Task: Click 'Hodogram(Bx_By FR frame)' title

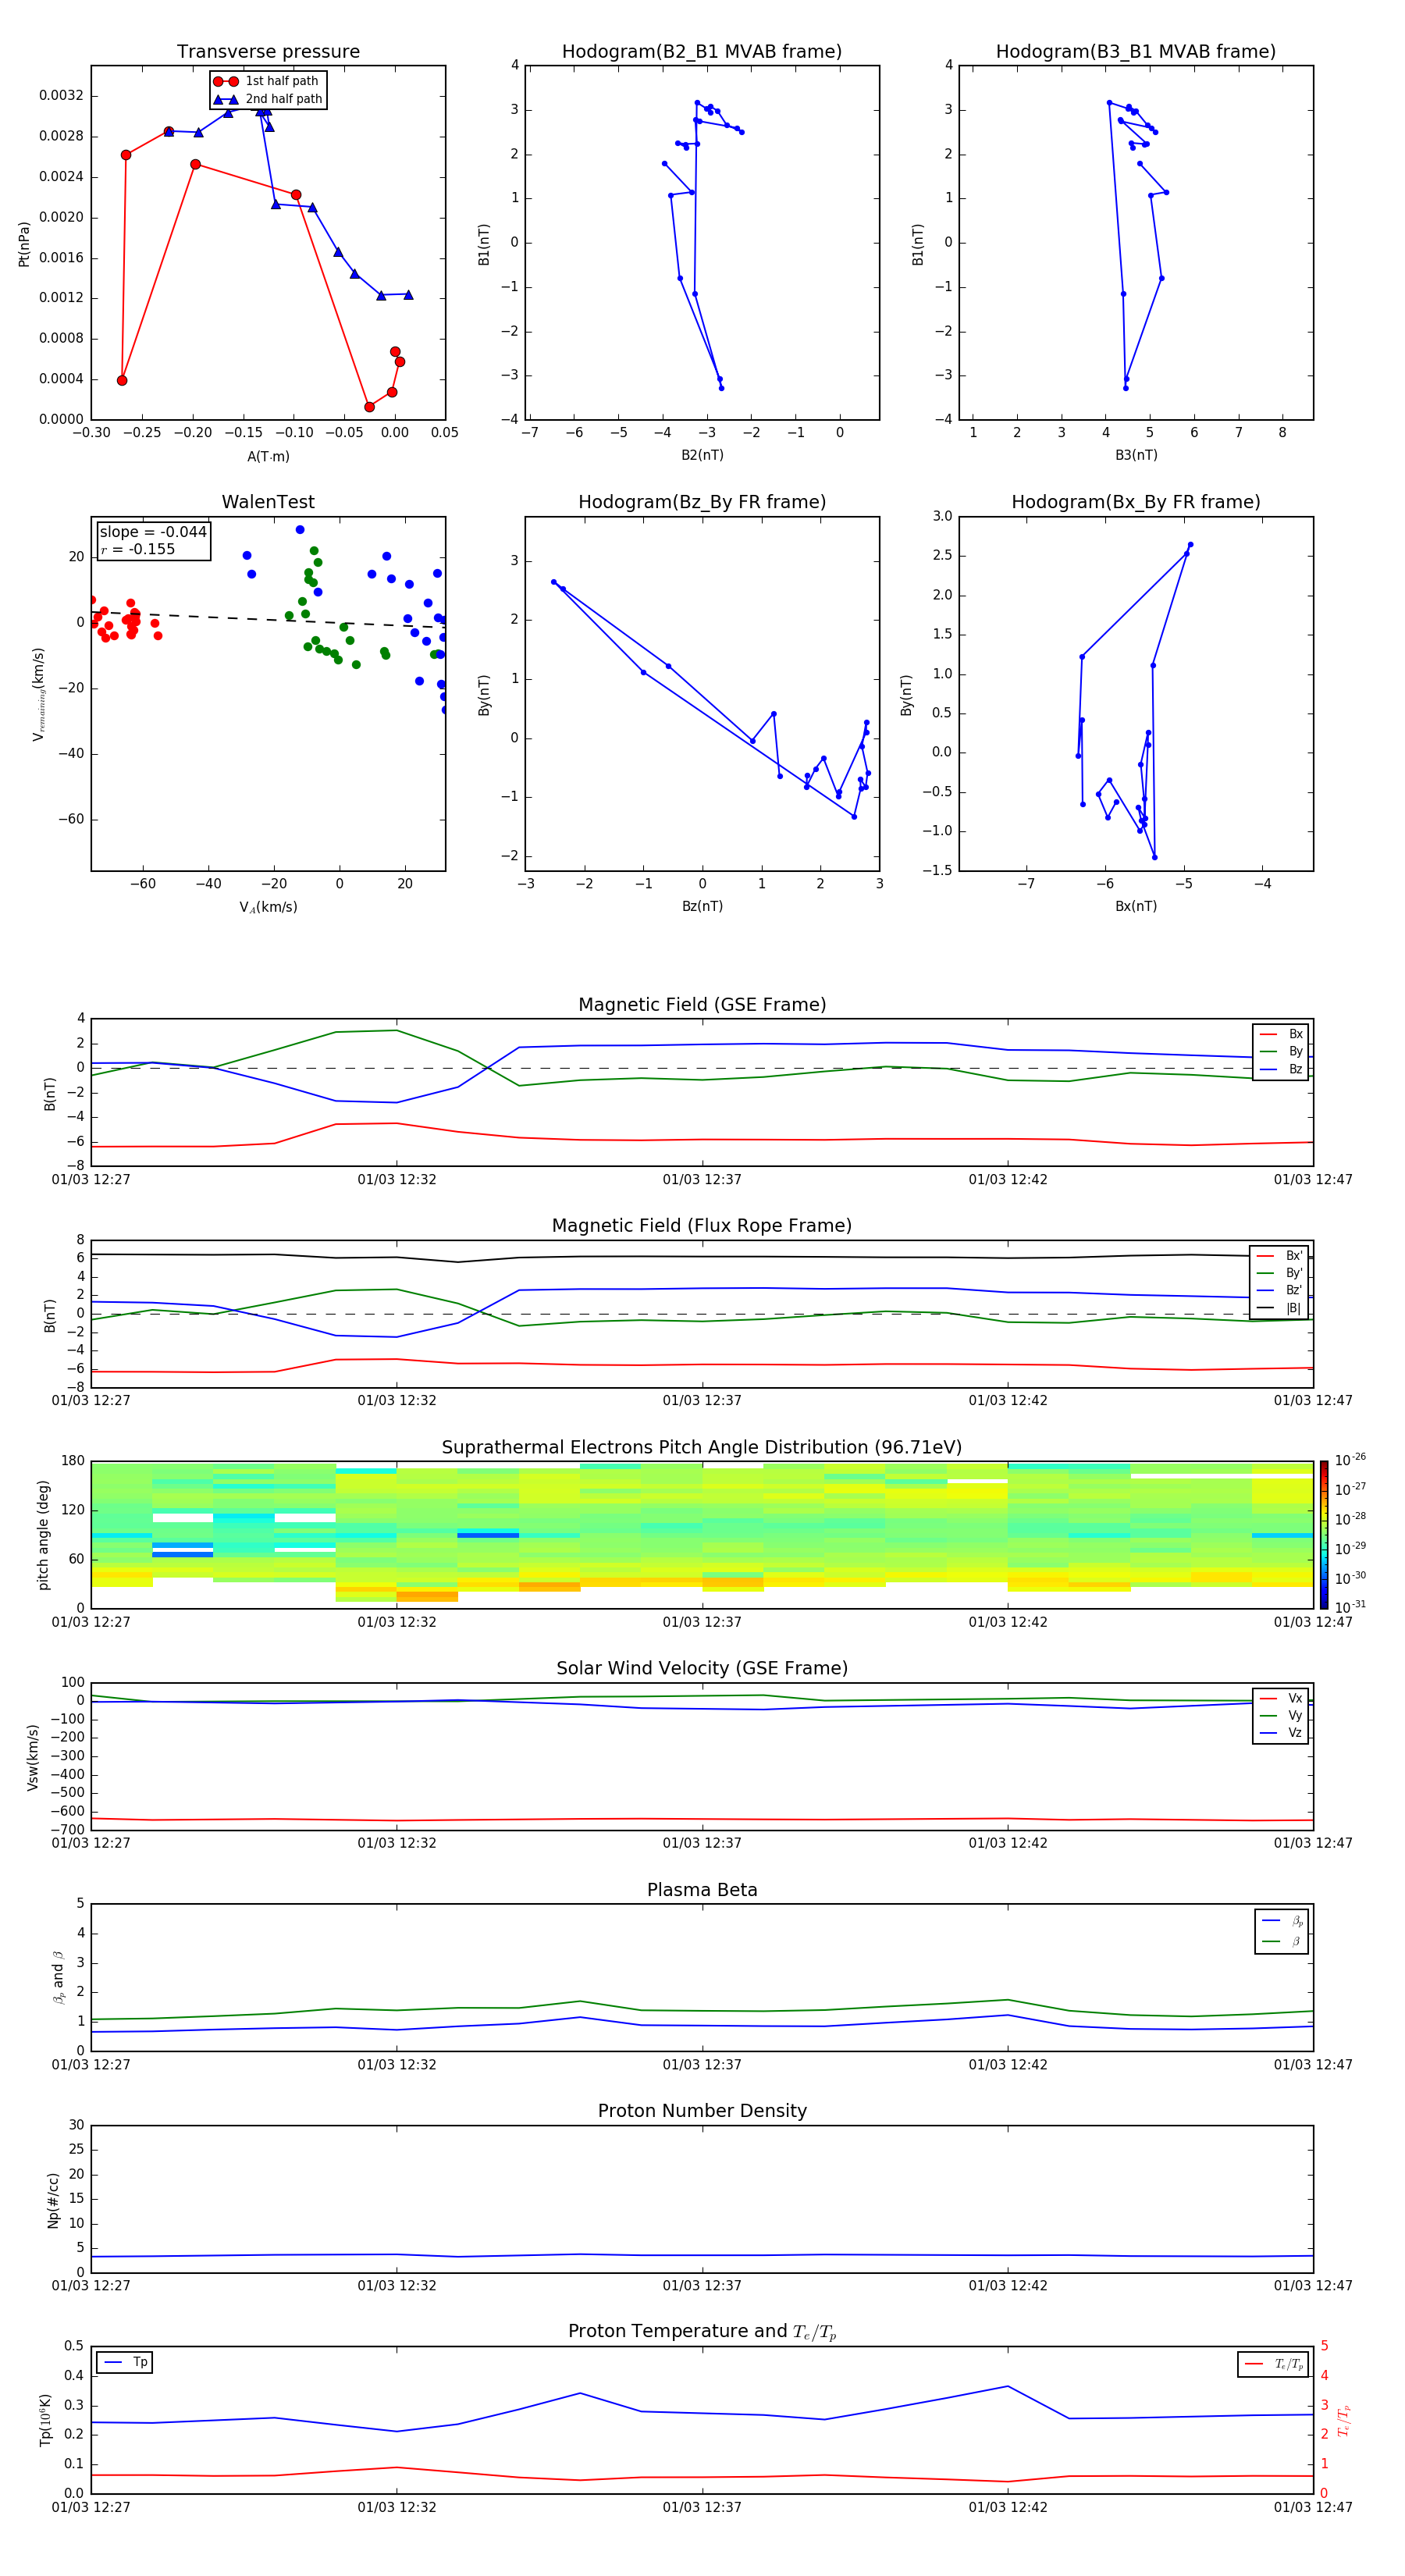Action: pos(1136,502)
